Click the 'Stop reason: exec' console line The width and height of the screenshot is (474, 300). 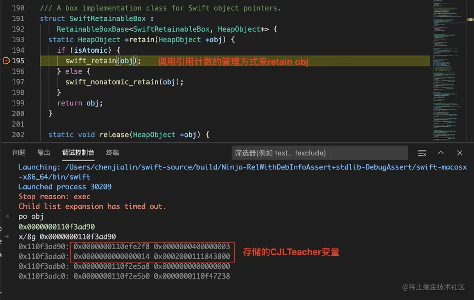[54, 196]
